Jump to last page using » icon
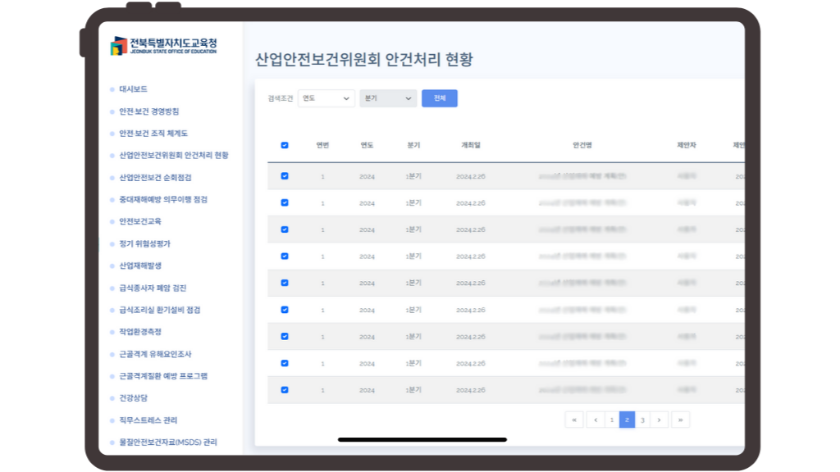 (680, 420)
